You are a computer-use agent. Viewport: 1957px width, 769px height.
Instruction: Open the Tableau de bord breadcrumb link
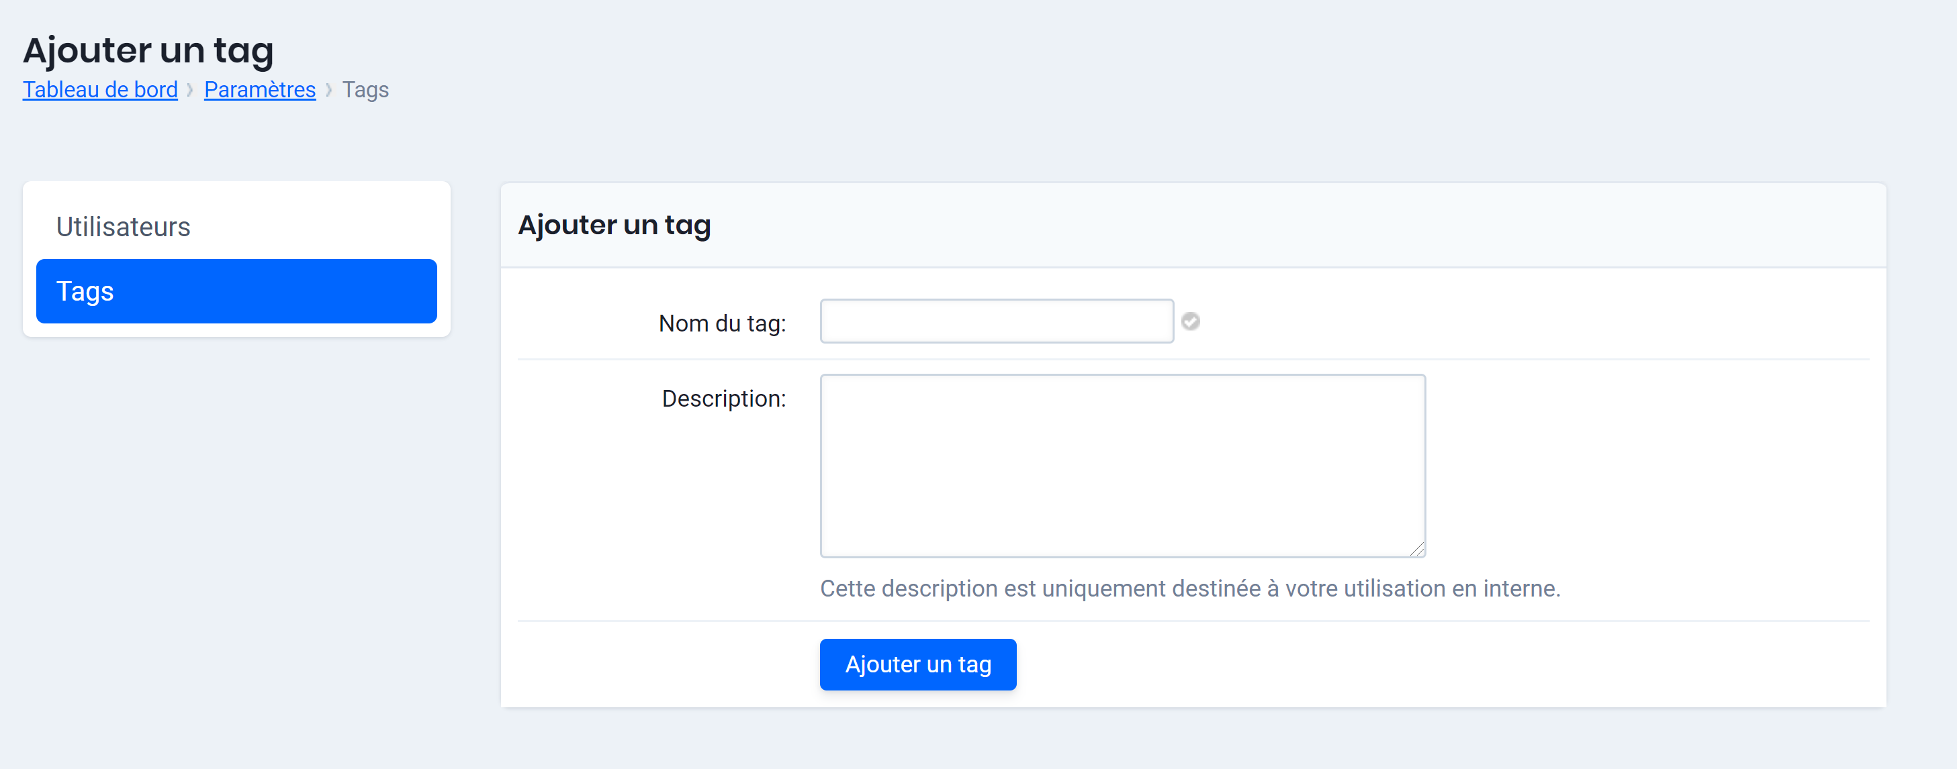[99, 89]
